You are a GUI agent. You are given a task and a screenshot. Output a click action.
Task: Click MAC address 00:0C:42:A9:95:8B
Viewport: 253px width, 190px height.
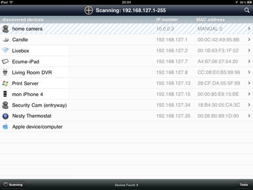218,40
